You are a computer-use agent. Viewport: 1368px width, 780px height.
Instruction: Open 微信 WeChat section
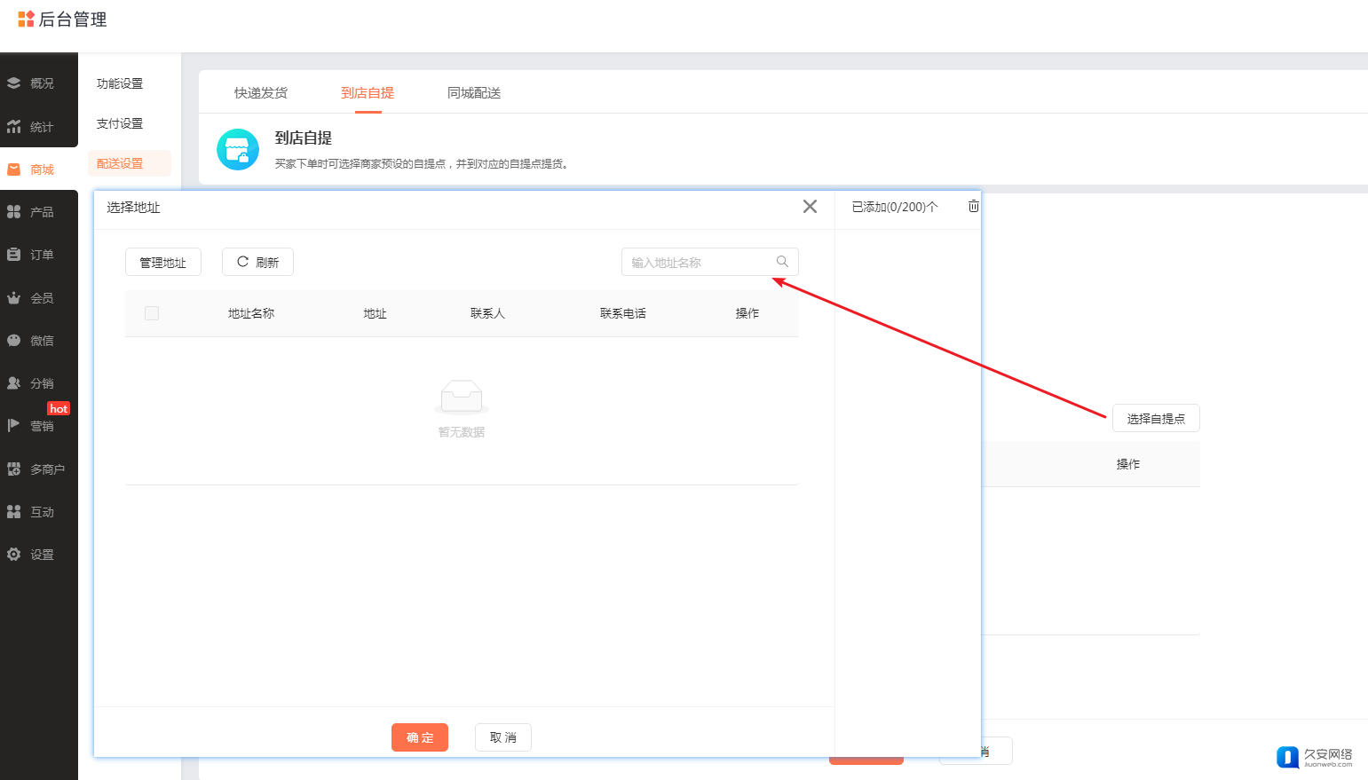[39, 341]
